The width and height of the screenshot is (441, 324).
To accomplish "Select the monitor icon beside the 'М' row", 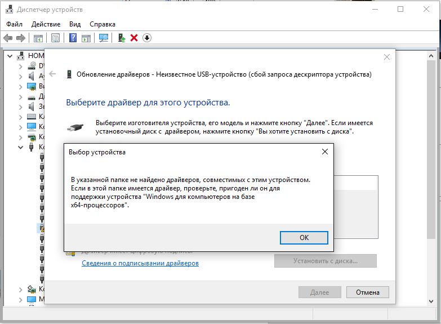I will pyautogui.click(x=32, y=299).
